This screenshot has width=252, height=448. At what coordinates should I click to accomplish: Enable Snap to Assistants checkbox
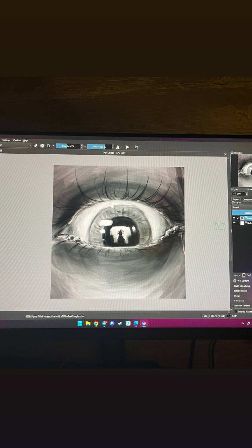tap(236, 311)
